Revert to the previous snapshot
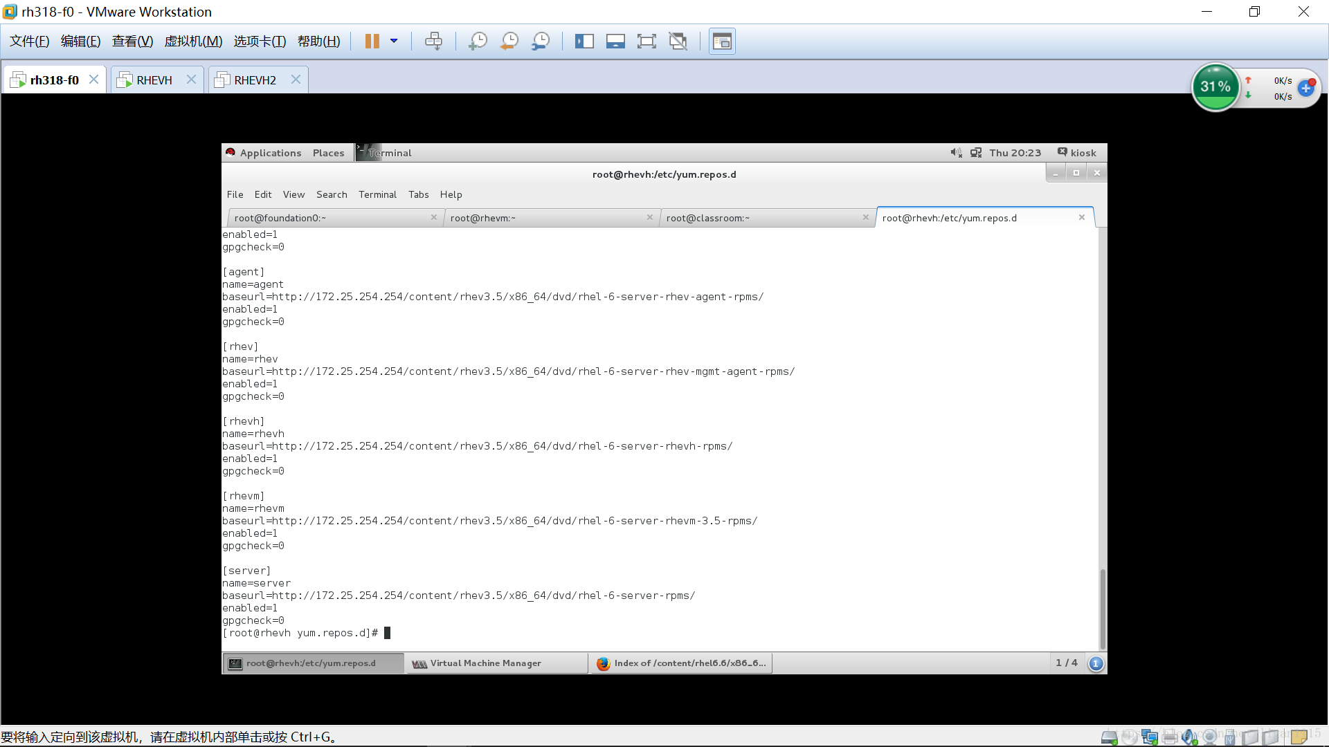The height and width of the screenshot is (747, 1329). (509, 41)
